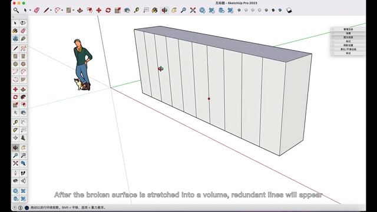Expand the 样式 (Styles) tray panel
377x212 pixels.
[x=348, y=53]
